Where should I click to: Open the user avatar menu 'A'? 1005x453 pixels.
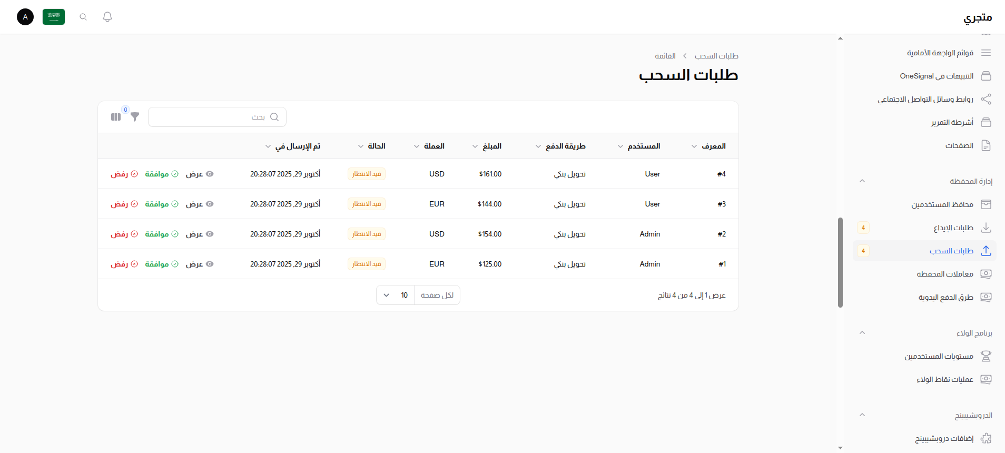click(x=25, y=17)
